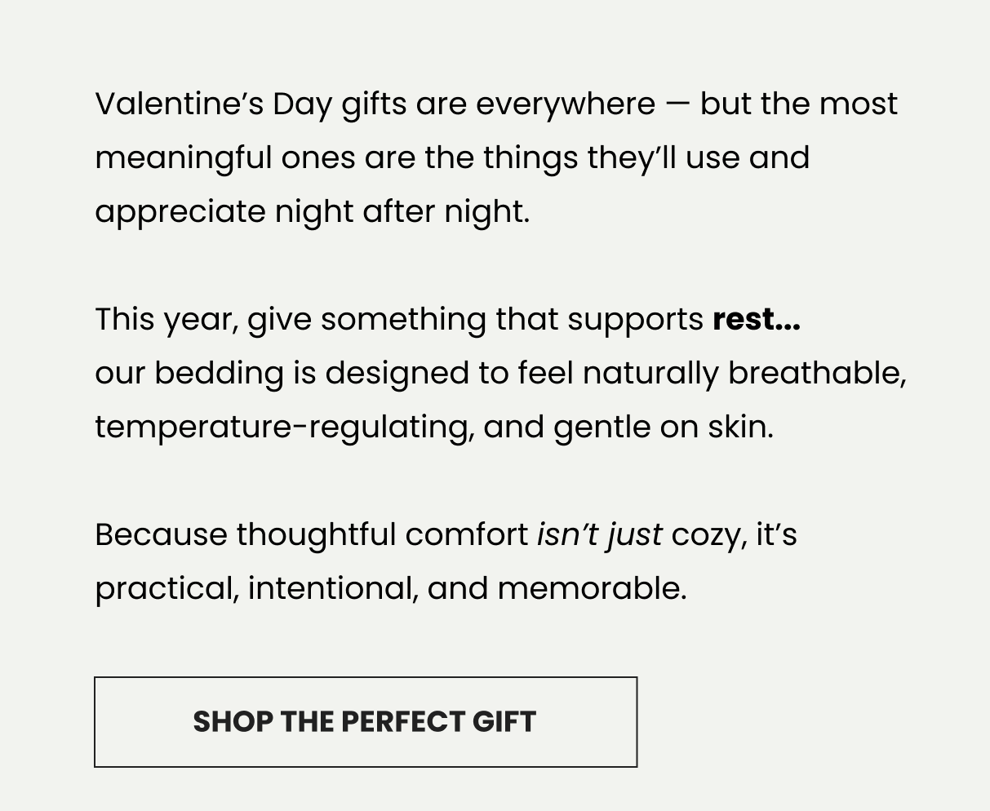Image resolution: width=990 pixels, height=811 pixels.
Task: Click the Shop The Perfect Gift button
Action: click(x=365, y=722)
